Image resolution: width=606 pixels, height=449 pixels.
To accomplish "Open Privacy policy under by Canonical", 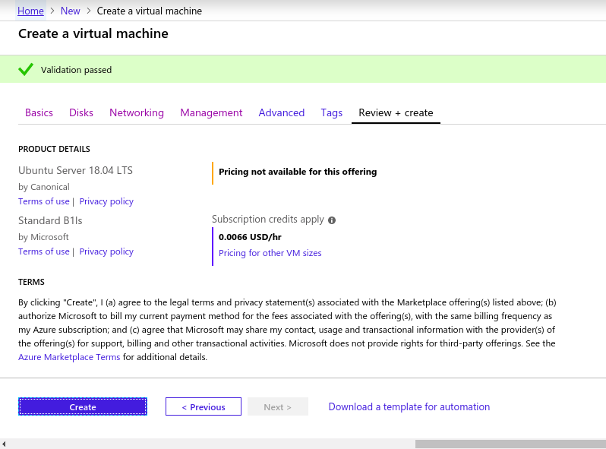I will (x=106, y=201).
